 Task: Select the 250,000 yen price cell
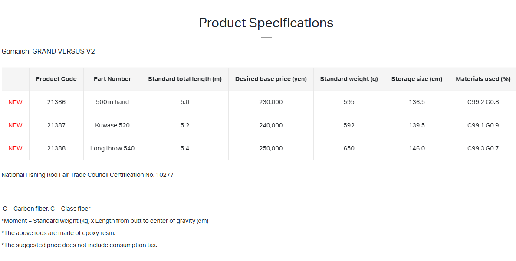pyautogui.click(x=271, y=148)
